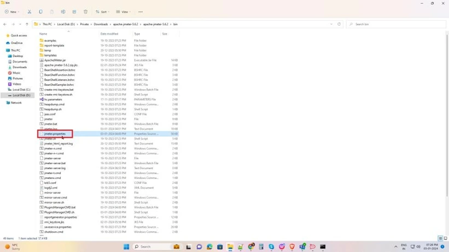Open the New dropdown button

pyautogui.click(x=12, y=11)
